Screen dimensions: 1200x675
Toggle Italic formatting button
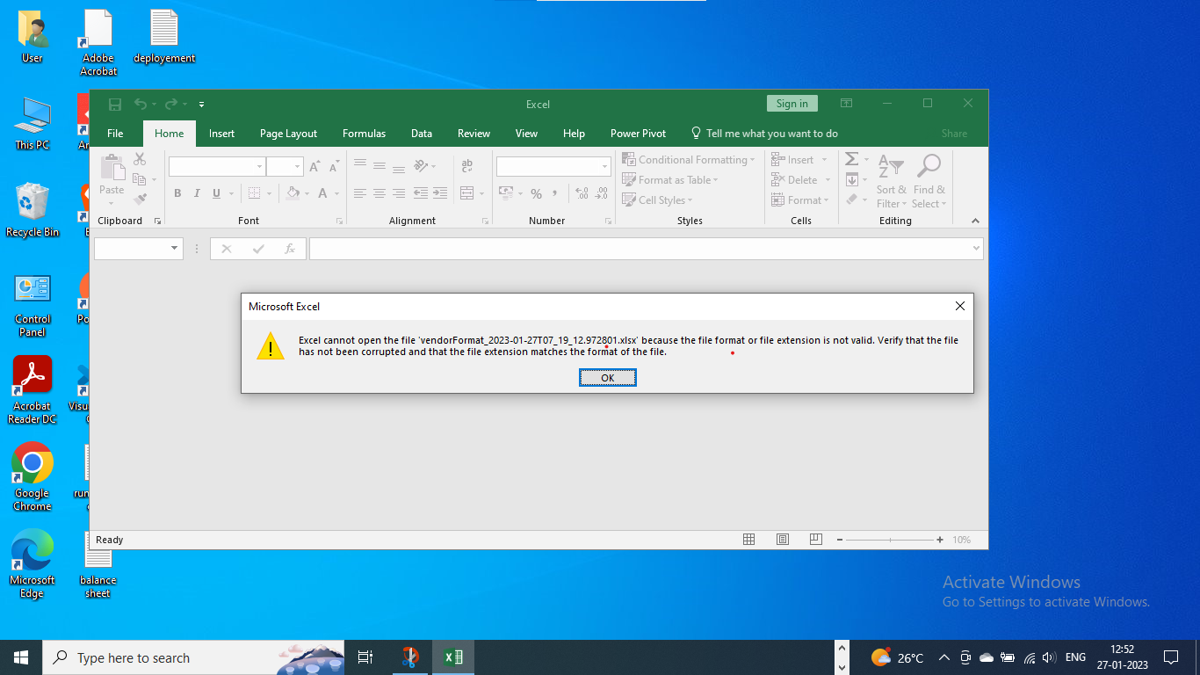point(196,193)
